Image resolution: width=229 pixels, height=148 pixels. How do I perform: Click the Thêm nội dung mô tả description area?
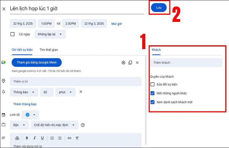[76, 146]
